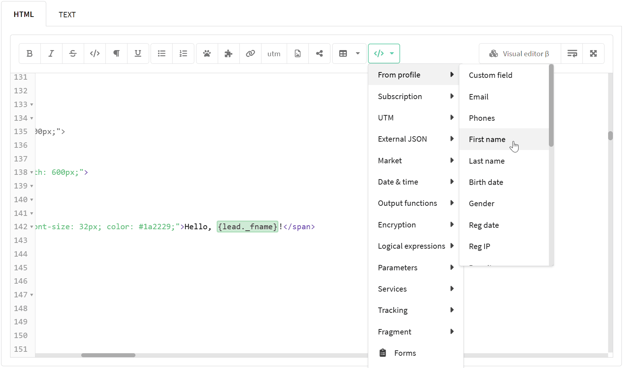Collapse code fold at line 139
The height and width of the screenshot is (368, 624).
32,186
